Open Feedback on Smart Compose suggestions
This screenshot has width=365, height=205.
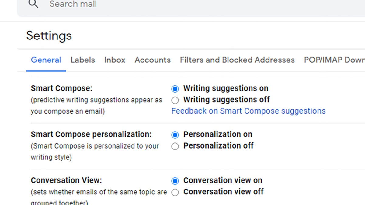point(249,111)
